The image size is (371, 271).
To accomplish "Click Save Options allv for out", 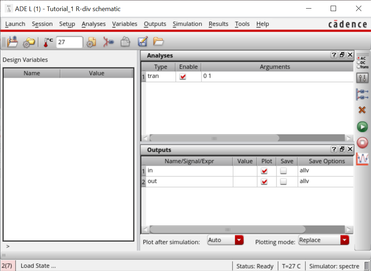I will pos(325,182).
